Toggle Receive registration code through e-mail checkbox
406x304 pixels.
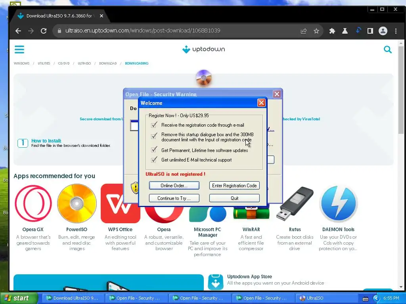154,125
